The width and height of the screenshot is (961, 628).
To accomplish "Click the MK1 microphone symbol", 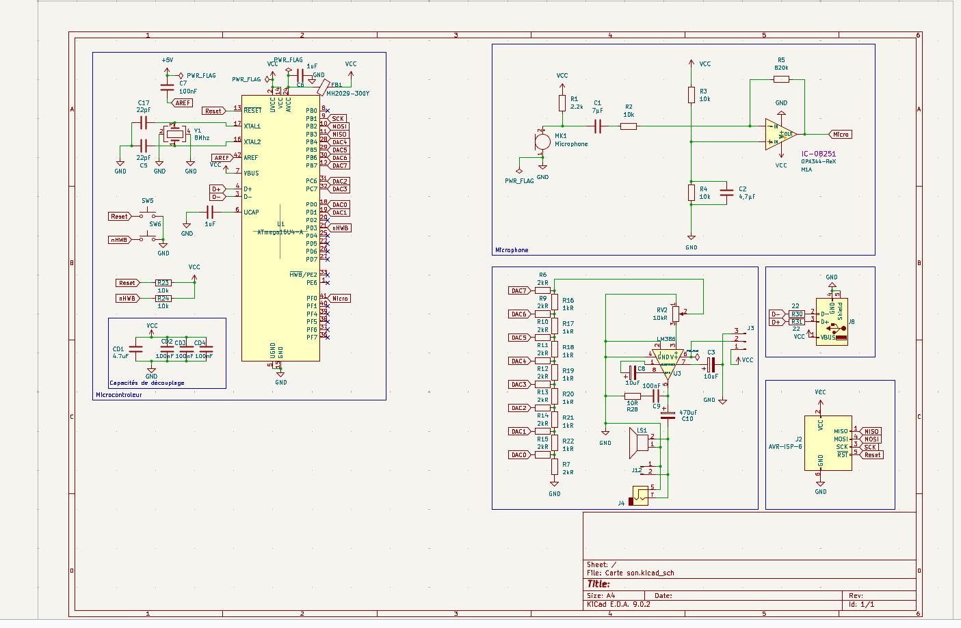I will click(542, 141).
